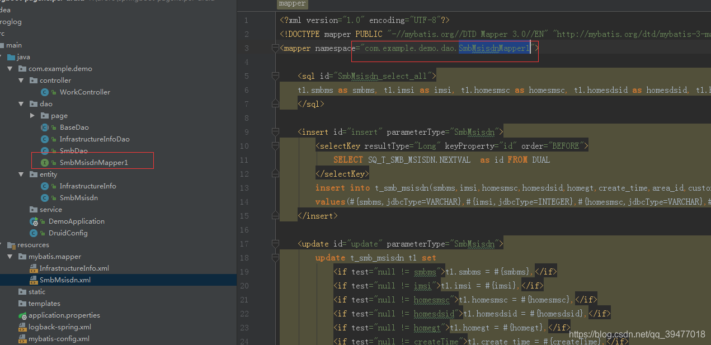
Task: Click the closing selectKey tag on line 12
Action: (x=342, y=174)
